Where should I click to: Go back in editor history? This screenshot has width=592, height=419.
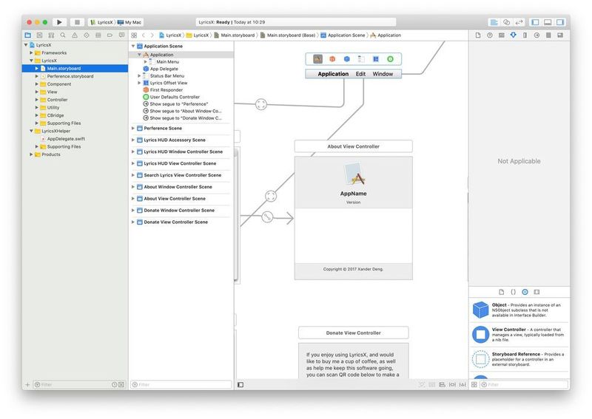click(x=144, y=35)
